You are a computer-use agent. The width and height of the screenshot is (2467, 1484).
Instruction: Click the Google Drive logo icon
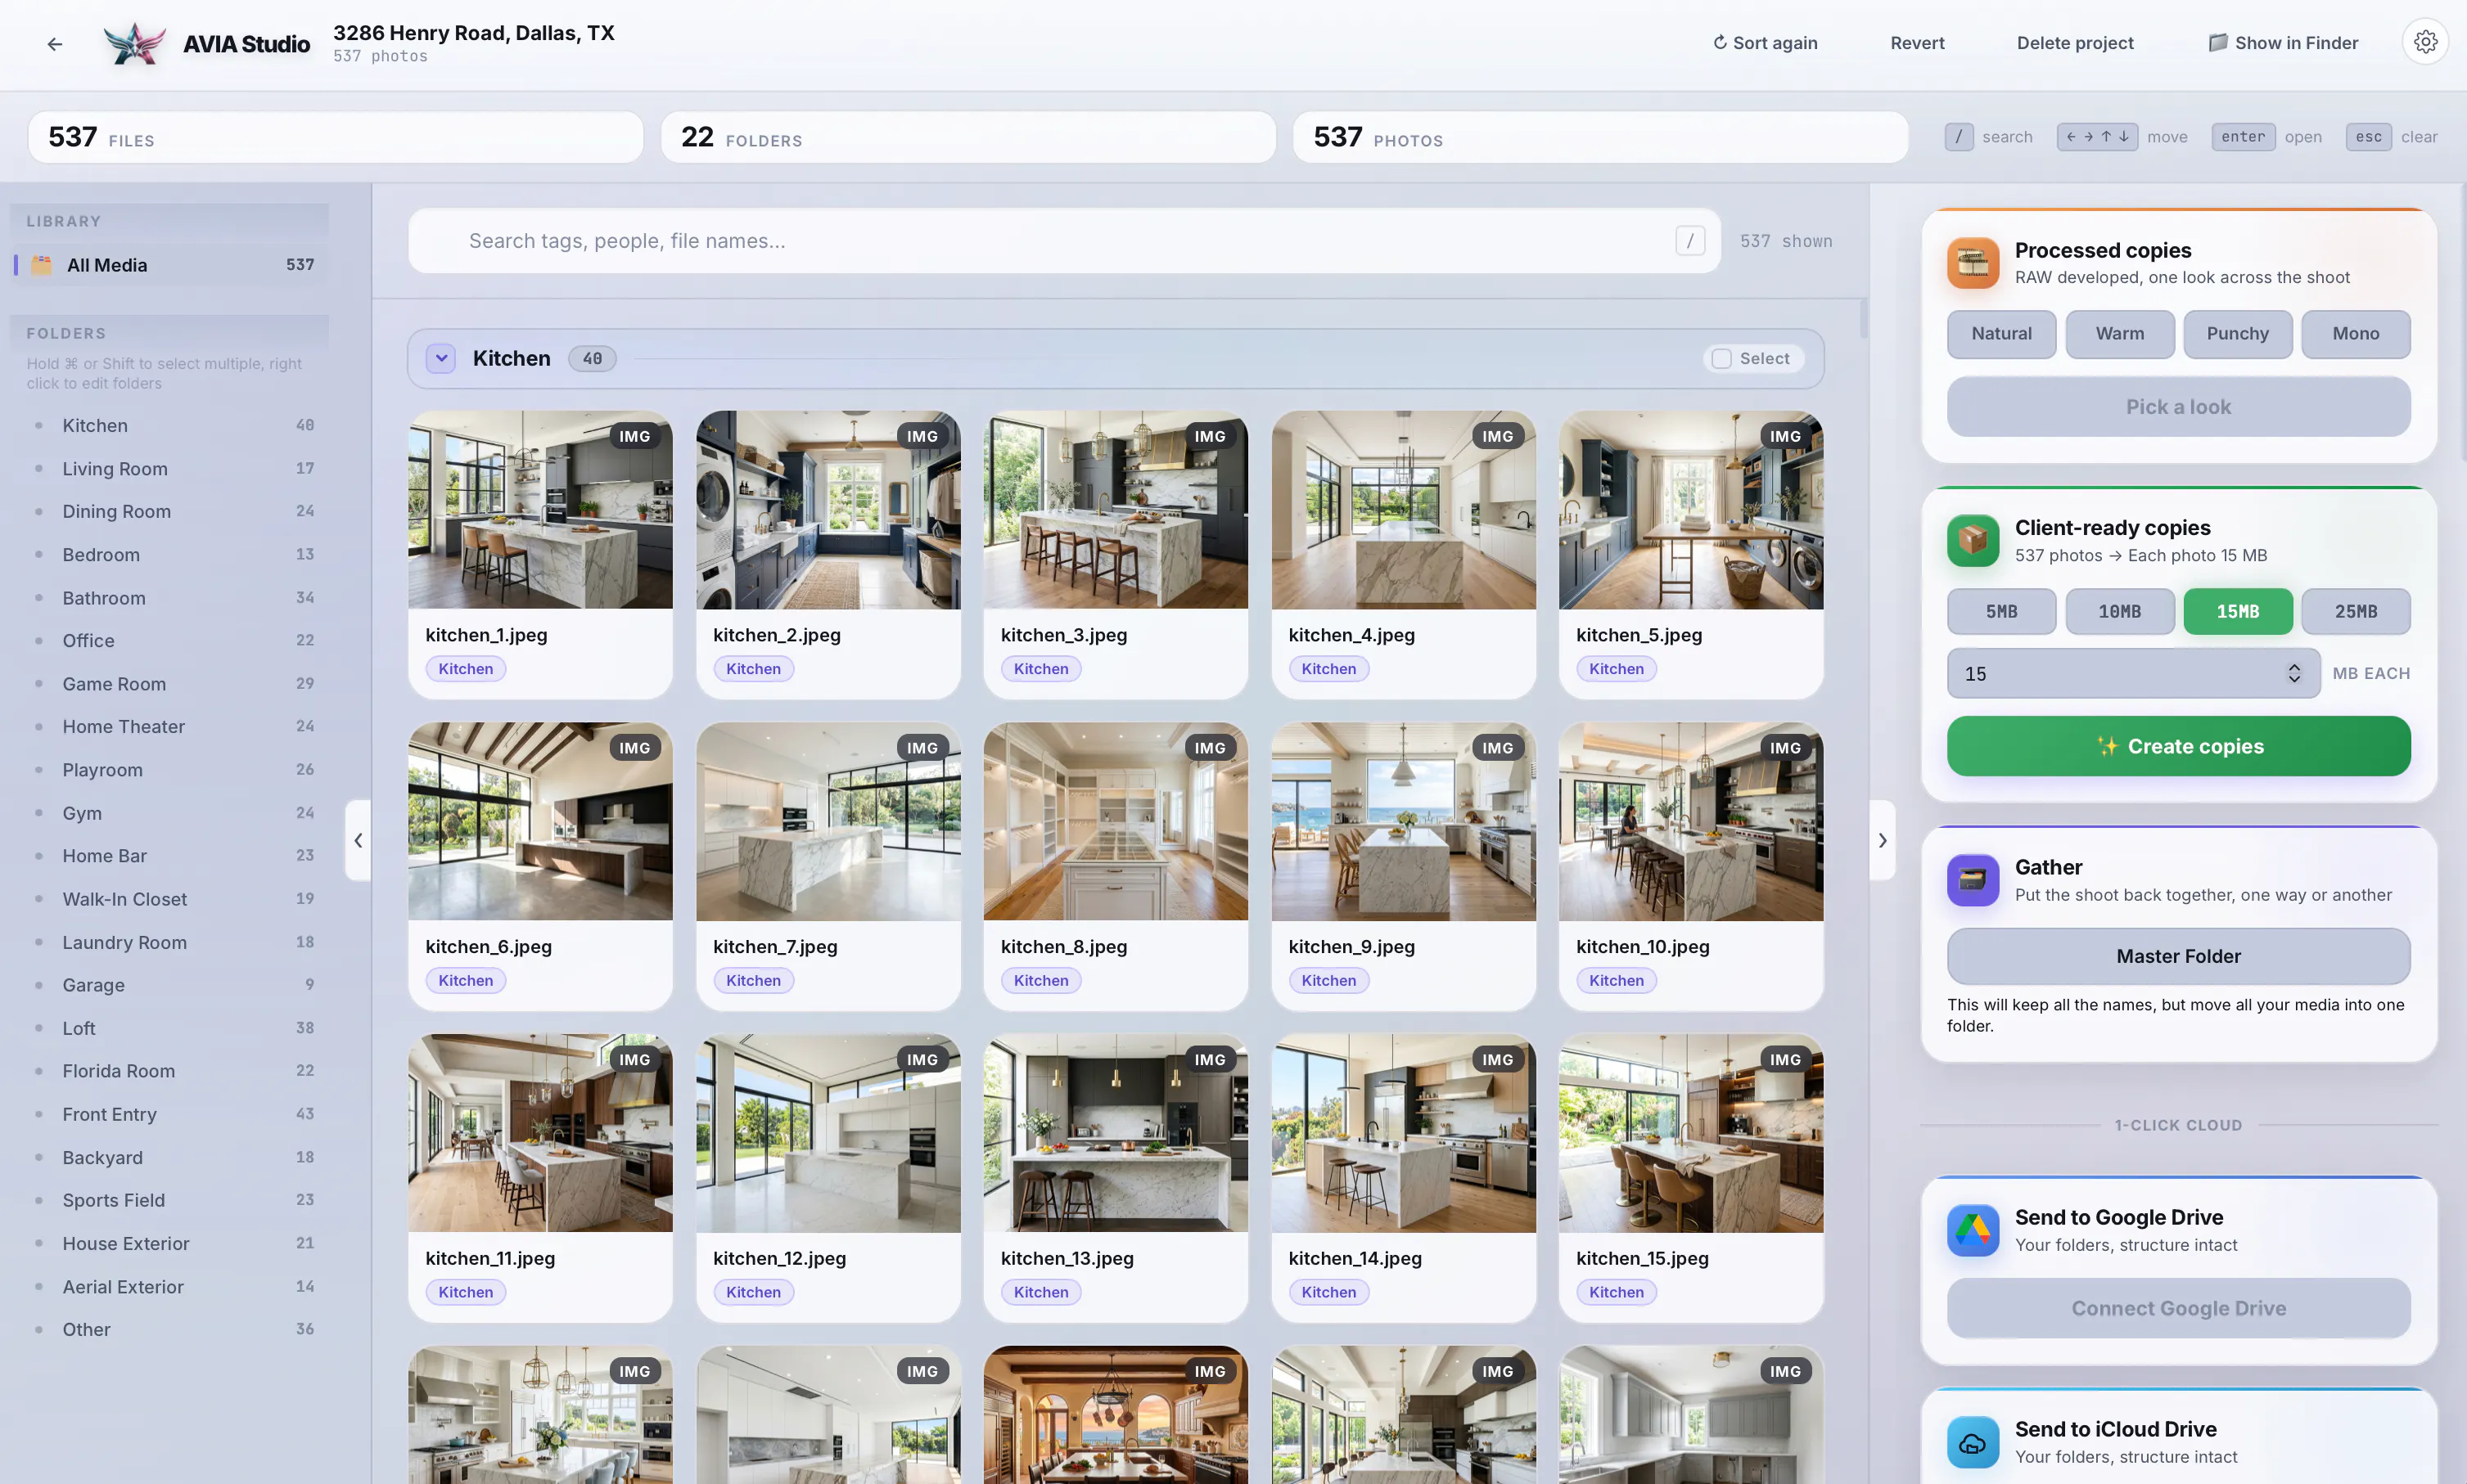tap(1973, 1230)
